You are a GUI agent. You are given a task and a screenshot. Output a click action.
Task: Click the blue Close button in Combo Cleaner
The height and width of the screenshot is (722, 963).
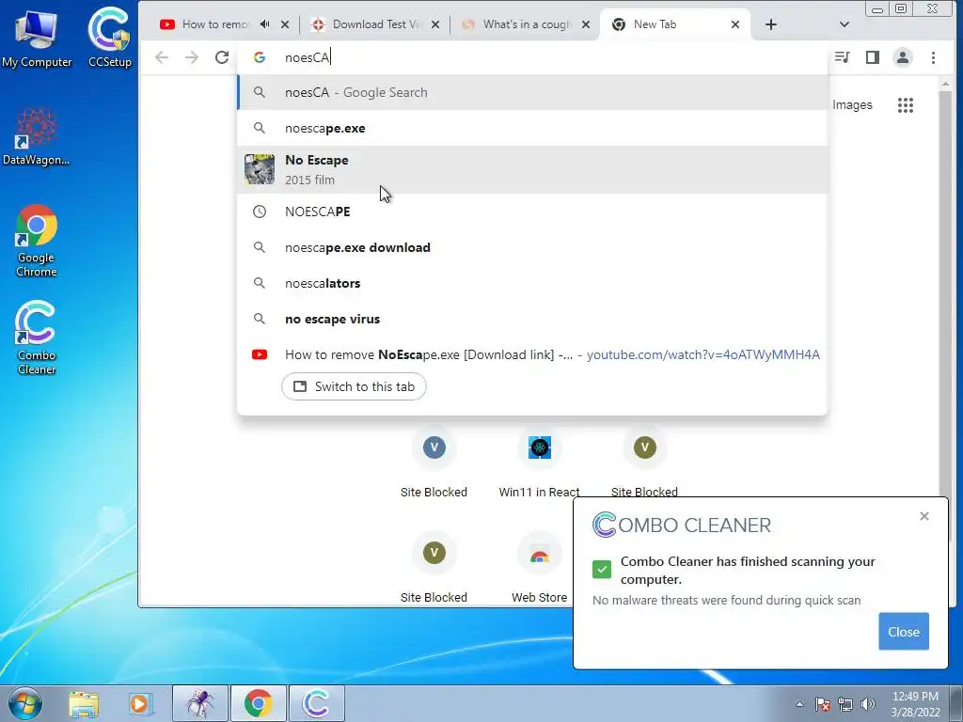(904, 631)
